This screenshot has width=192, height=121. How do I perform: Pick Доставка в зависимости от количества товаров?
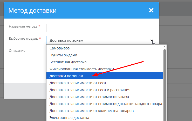tap(91, 111)
